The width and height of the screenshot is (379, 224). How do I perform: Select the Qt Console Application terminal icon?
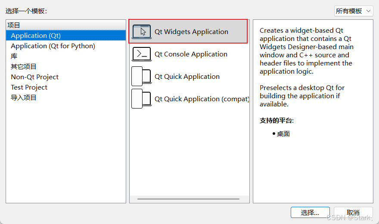click(142, 54)
